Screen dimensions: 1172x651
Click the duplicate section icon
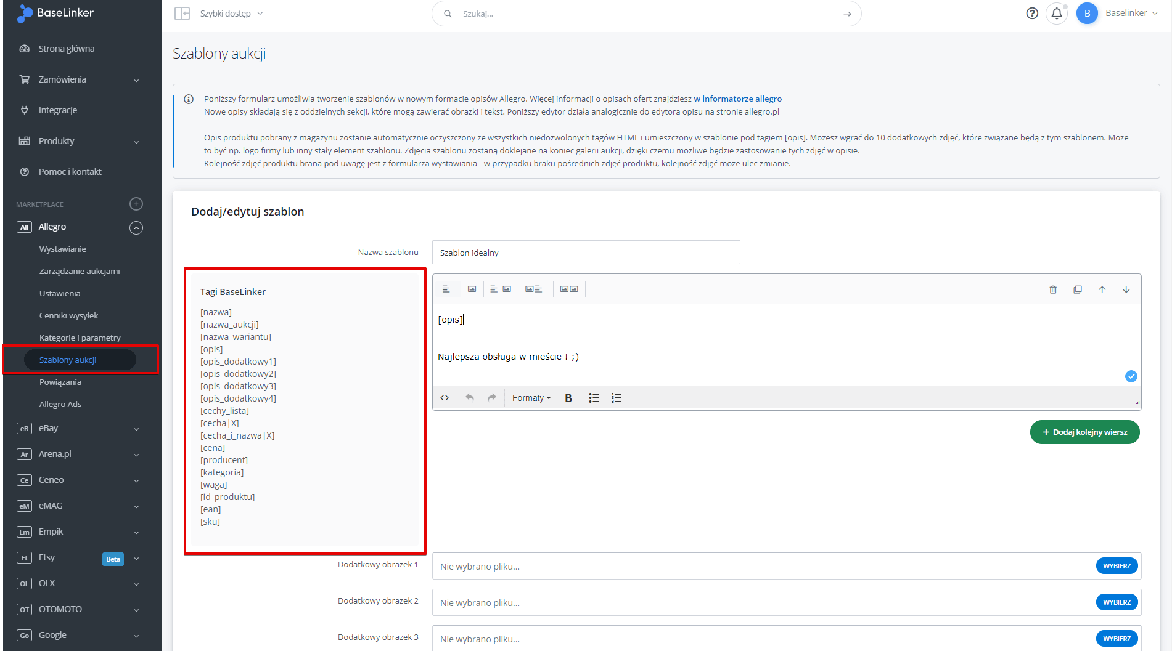[x=1078, y=289]
